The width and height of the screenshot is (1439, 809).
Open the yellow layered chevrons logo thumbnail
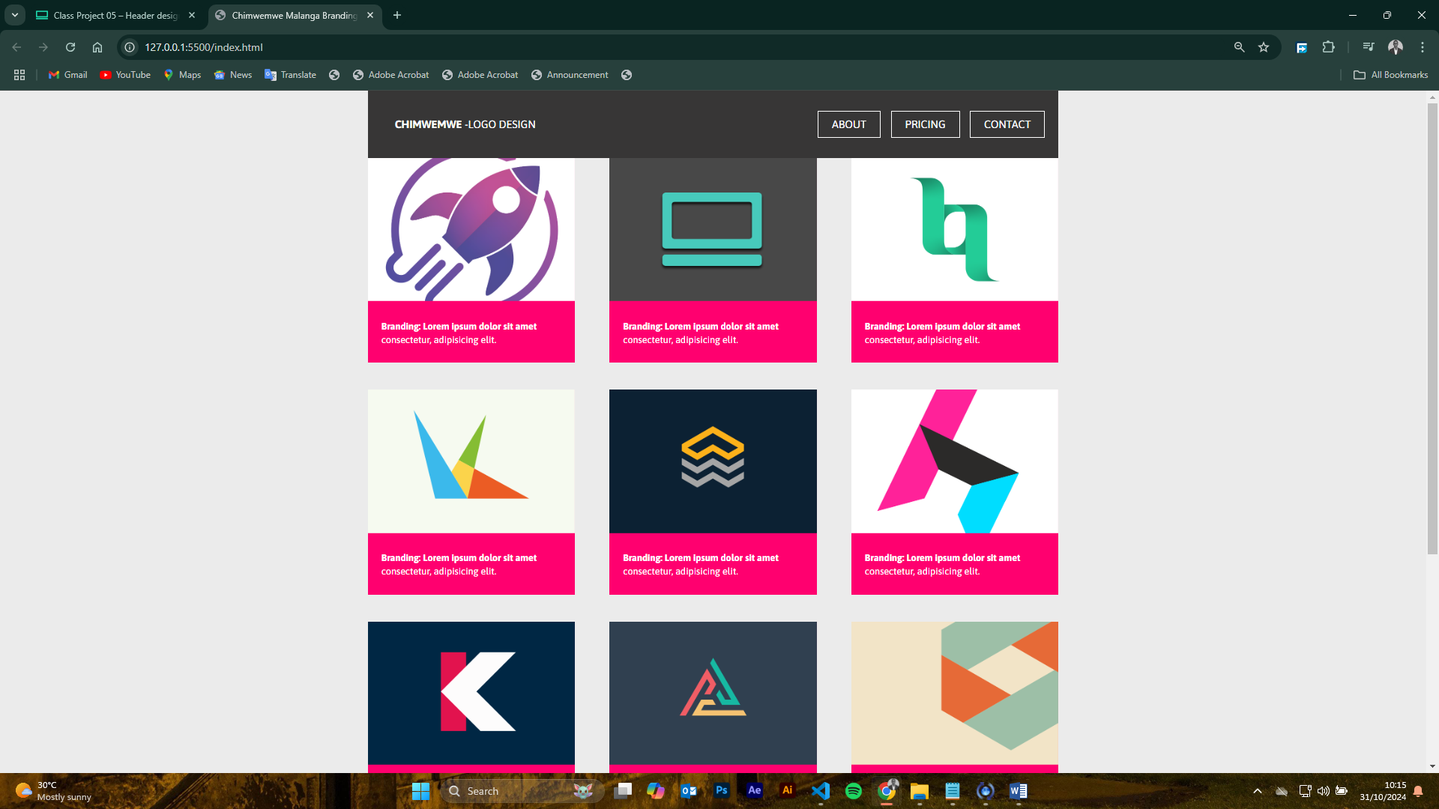click(713, 461)
